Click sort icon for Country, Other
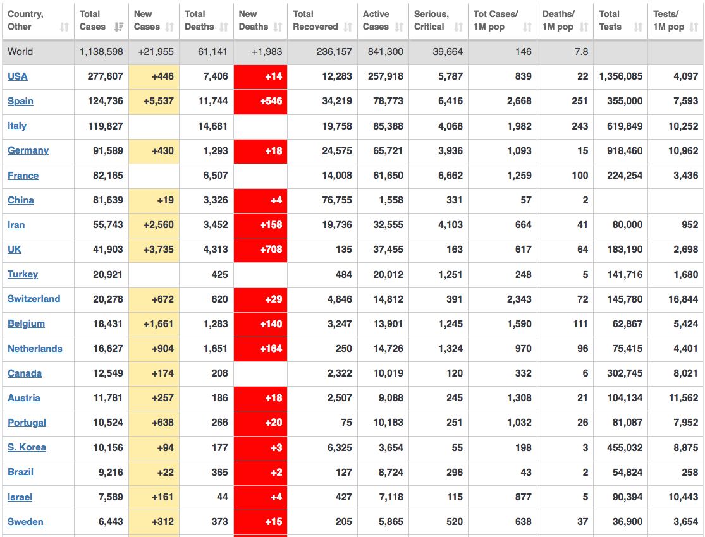705x537 pixels. pos(64,27)
